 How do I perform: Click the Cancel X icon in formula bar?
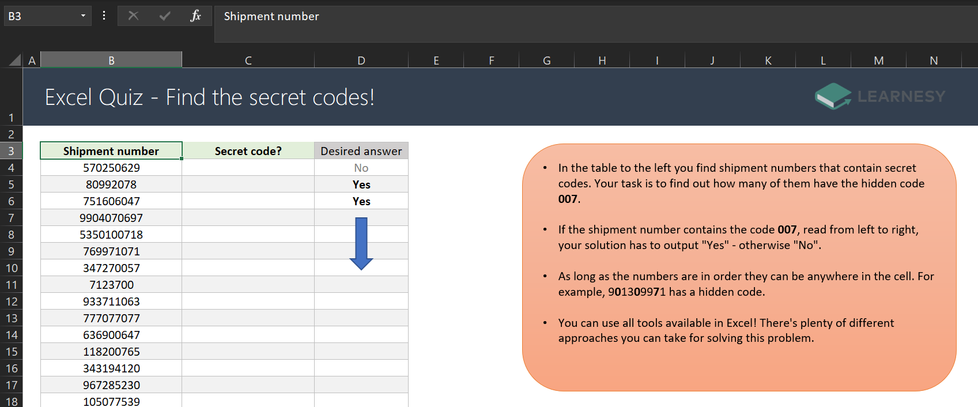(133, 16)
